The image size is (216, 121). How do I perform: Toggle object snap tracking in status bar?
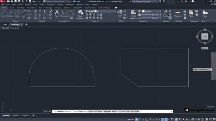pos(162,119)
